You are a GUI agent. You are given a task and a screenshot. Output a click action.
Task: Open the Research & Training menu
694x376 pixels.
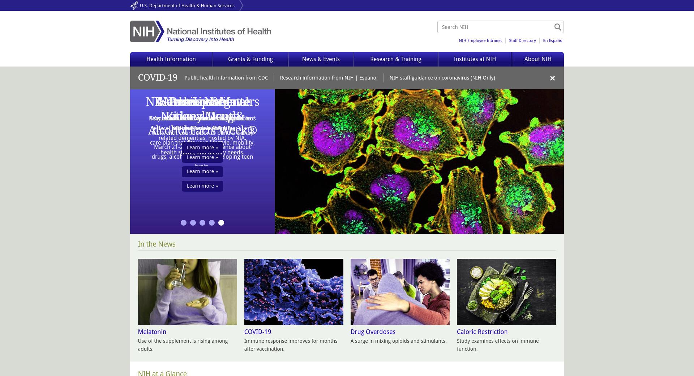(x=396, y=59)
